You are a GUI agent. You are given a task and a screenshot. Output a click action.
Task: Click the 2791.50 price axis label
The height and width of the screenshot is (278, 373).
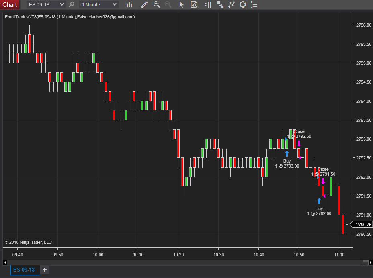click(363, 196)
